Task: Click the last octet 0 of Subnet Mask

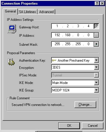Action: 88,44
